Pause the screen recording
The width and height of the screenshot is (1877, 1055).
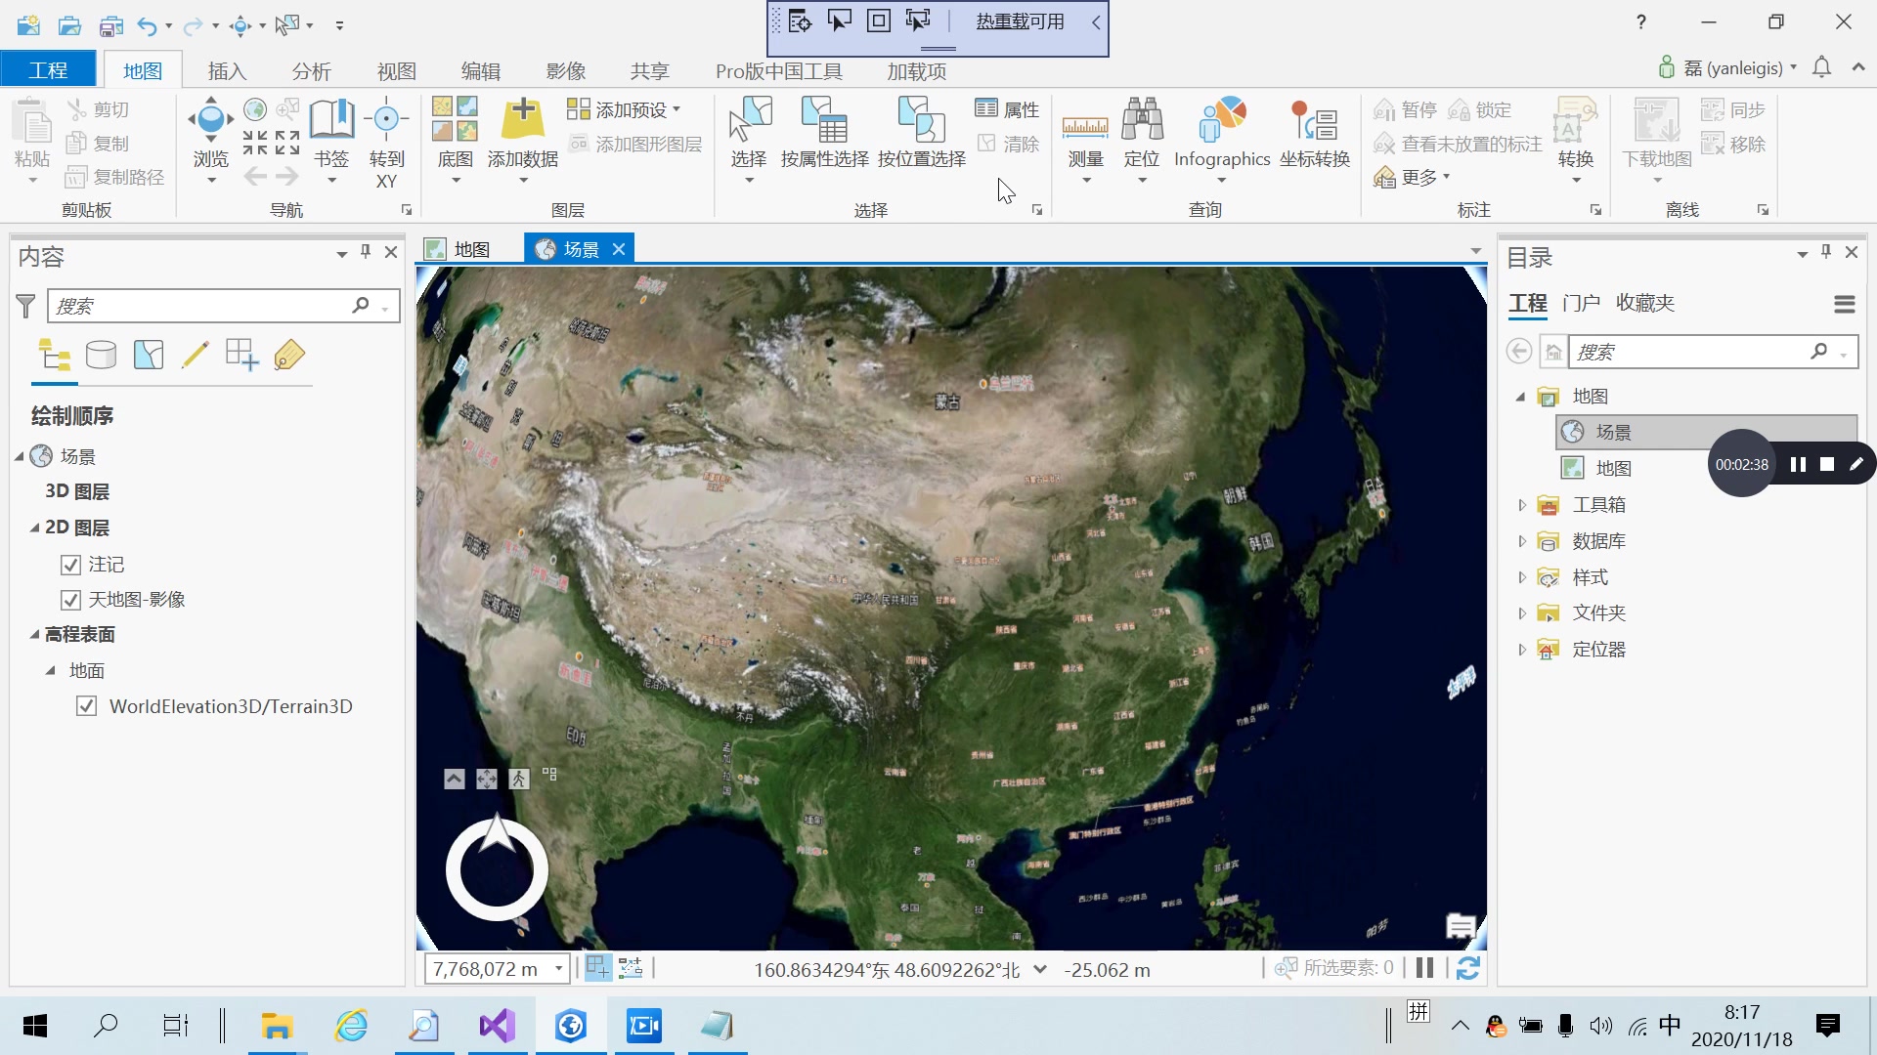pos(1797,463)
